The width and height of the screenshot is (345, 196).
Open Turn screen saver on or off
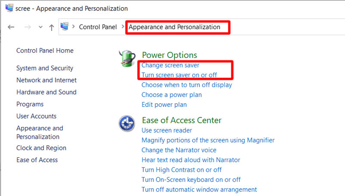click(x=179, y=75)
